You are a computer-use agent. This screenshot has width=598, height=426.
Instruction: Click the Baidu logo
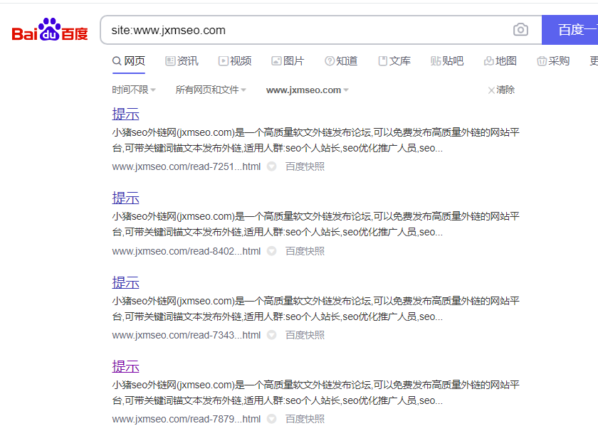50,30
